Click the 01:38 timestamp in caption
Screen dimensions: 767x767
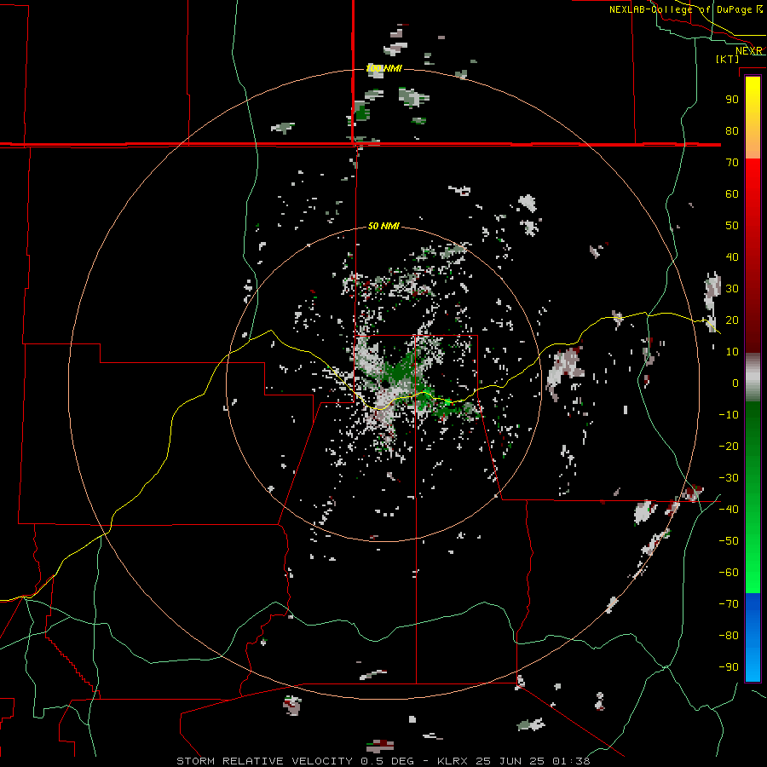click(x=571, y=761)
